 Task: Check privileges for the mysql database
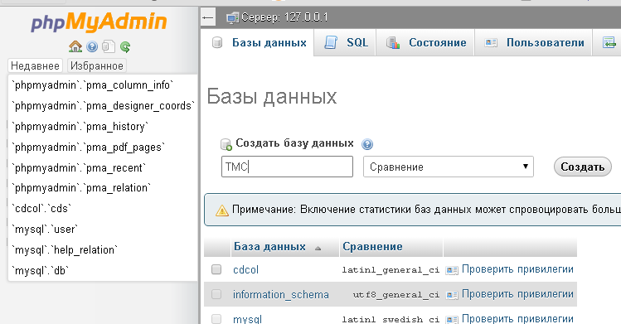tap(517, 319)
